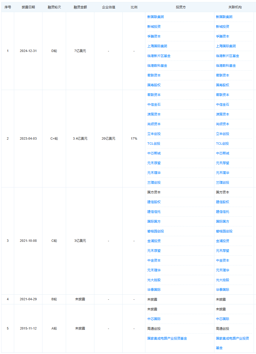Open 国际国方 link in 投资方 column
This screenshot has width=256, height=354.
click(x=154, y=221)
